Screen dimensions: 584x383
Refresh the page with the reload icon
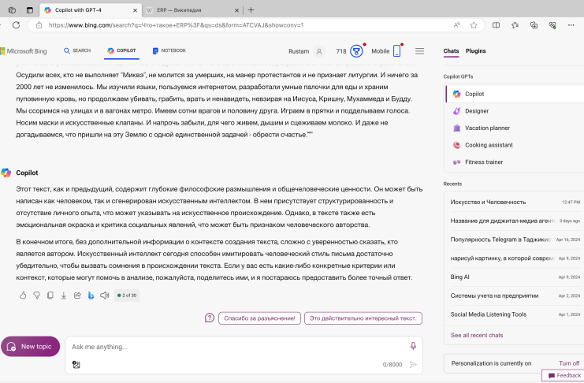click(16, 25)
